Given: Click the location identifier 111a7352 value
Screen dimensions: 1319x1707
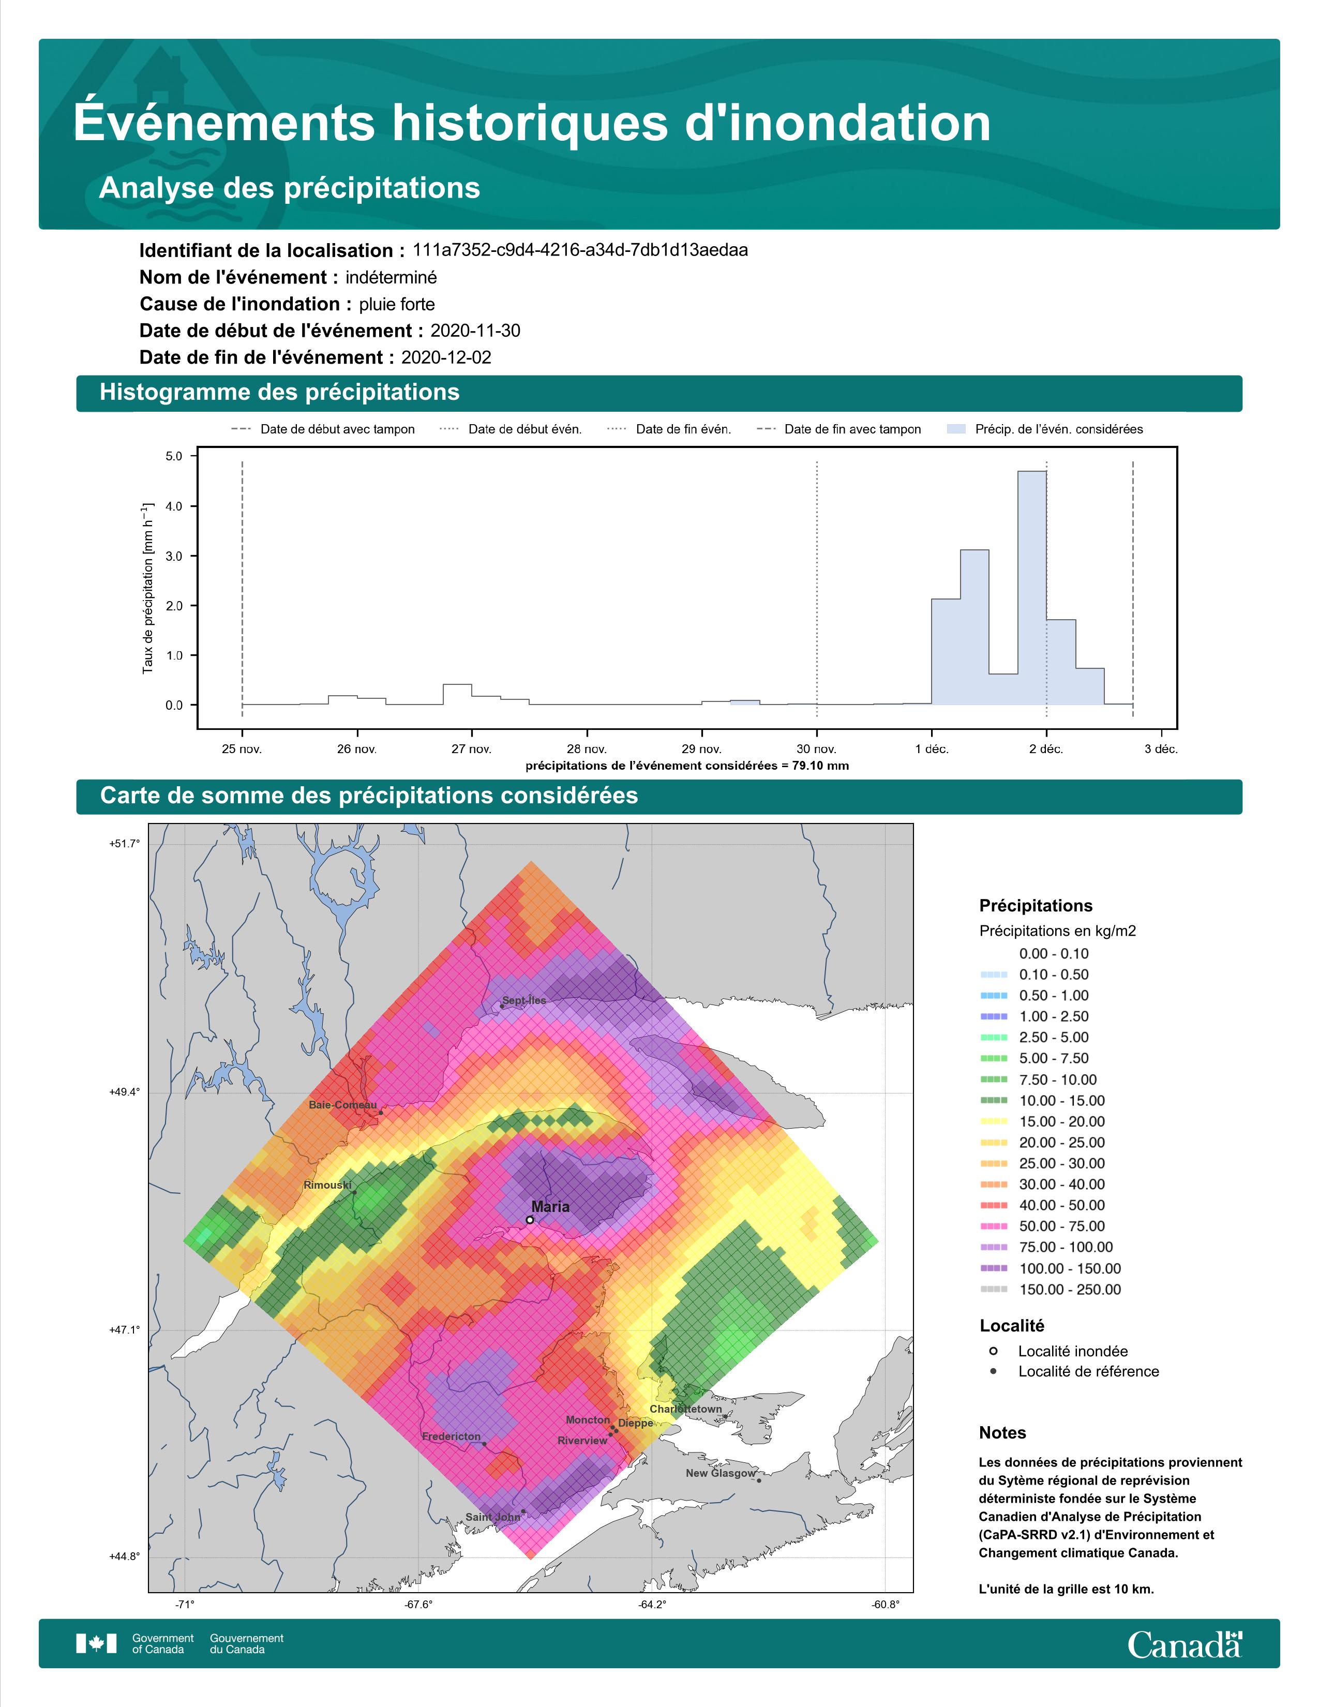Looking at the screenshot, I should (x=580, y=250).
